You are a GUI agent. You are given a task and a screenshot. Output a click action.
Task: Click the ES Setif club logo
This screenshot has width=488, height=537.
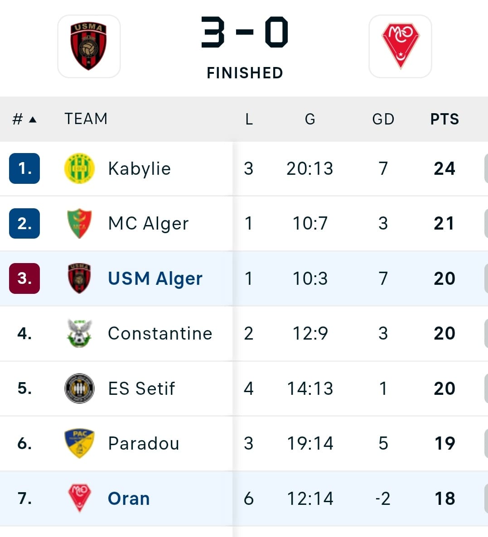pyautogui.click(x=79, y=388)
